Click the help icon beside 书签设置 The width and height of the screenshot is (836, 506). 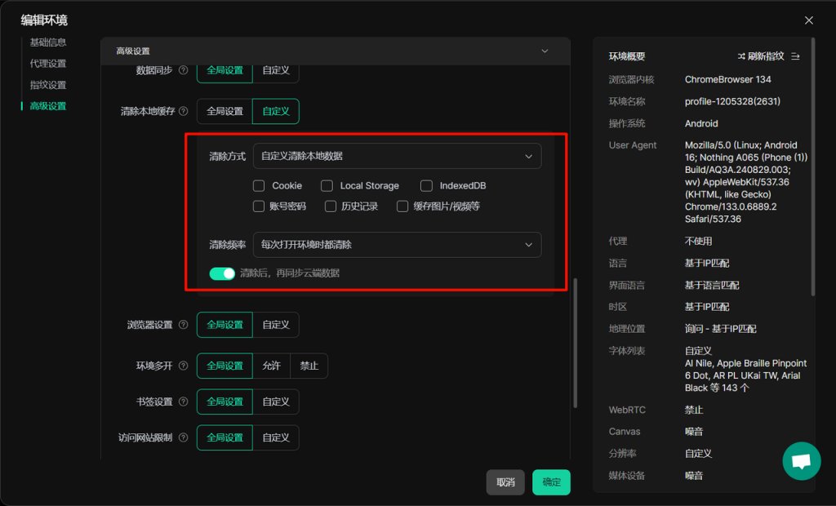tap(183, 402)
